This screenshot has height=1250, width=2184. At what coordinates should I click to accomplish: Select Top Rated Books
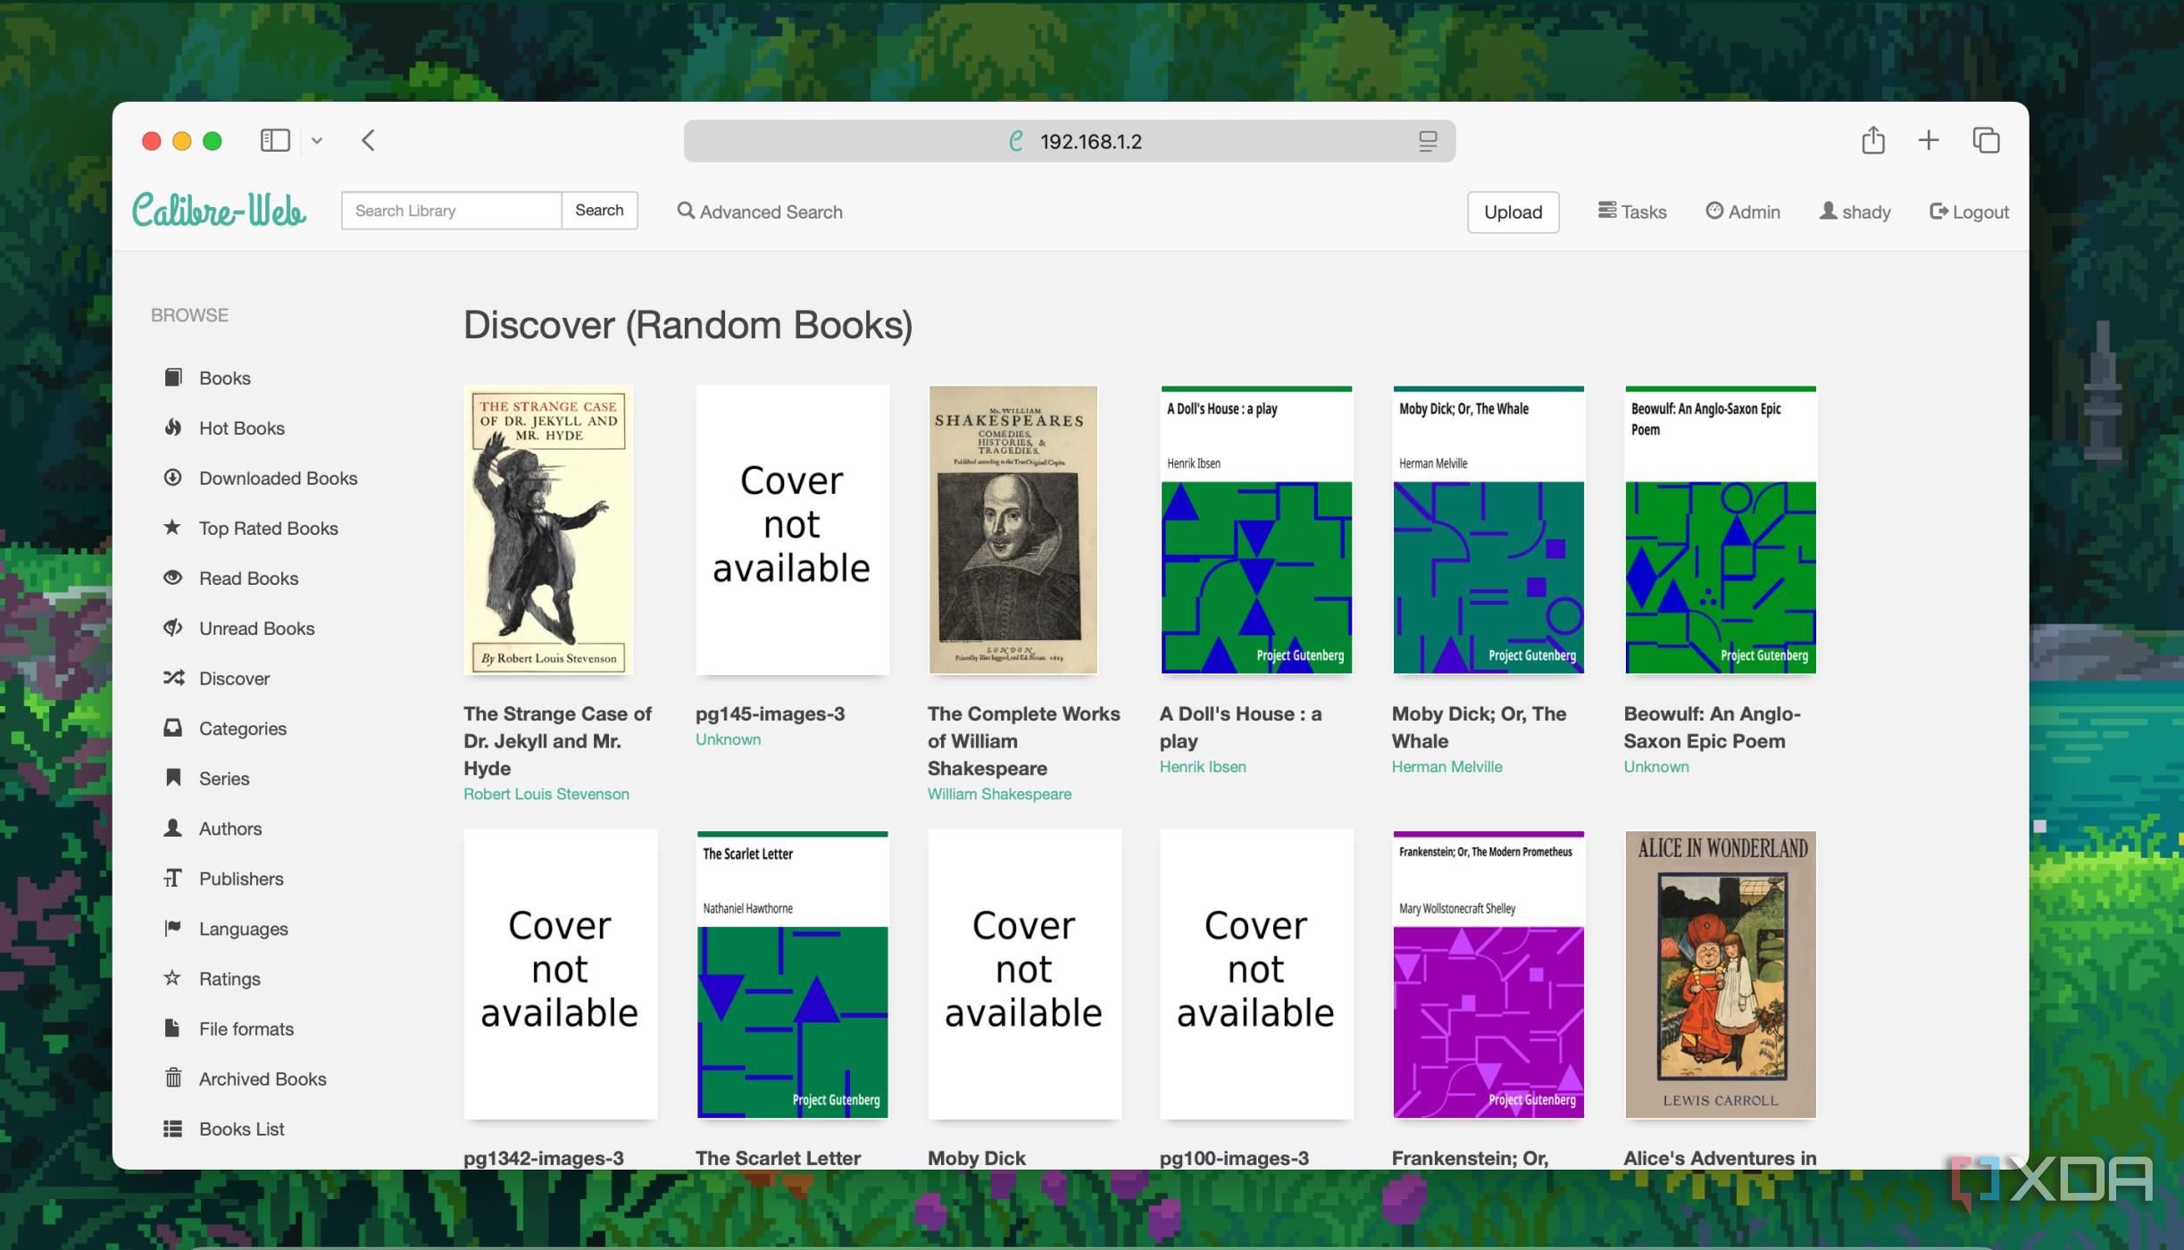coord(269,528)
